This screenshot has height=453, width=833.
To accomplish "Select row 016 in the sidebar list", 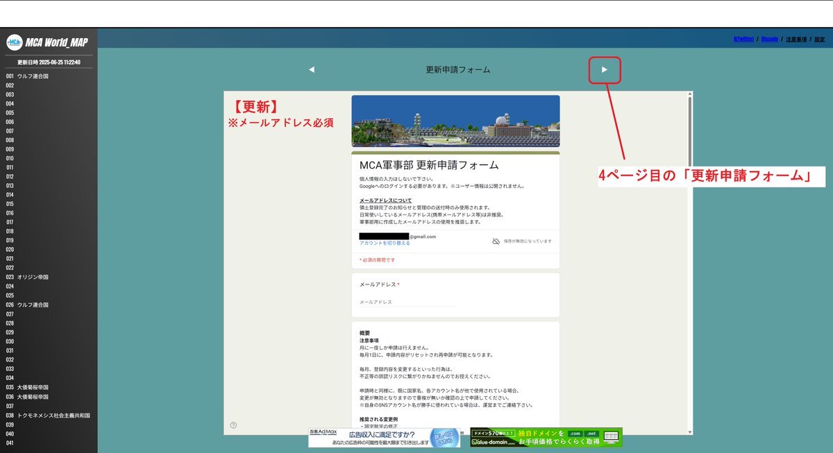I will coord(49,213).
